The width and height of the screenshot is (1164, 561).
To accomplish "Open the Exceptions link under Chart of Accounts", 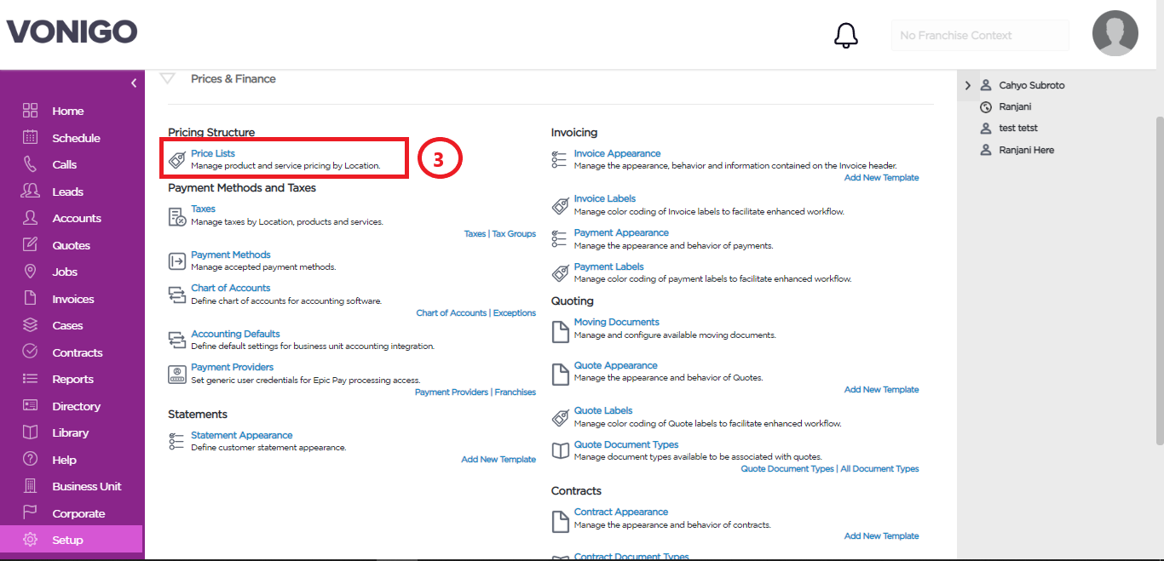I will (515, 312).
